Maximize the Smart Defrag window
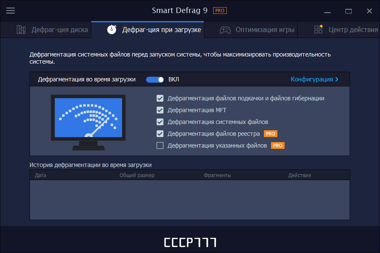 click(x=348, y=11)
